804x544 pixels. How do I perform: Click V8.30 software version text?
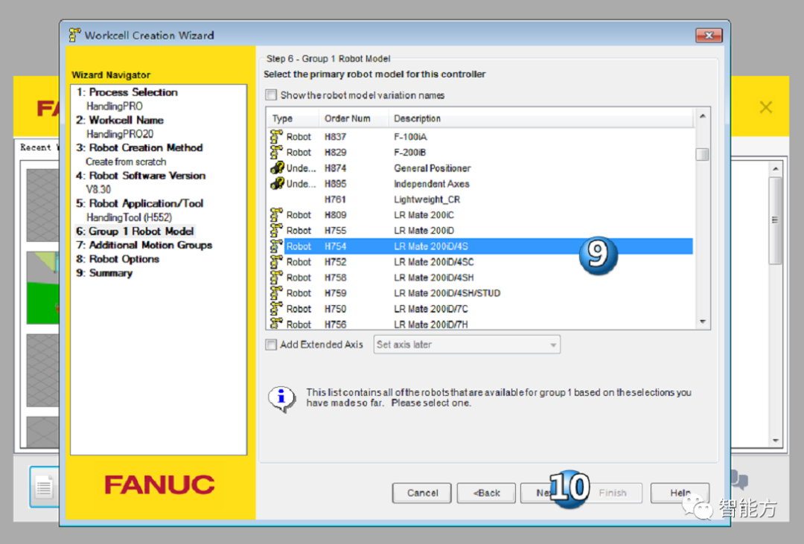(98, 189)
